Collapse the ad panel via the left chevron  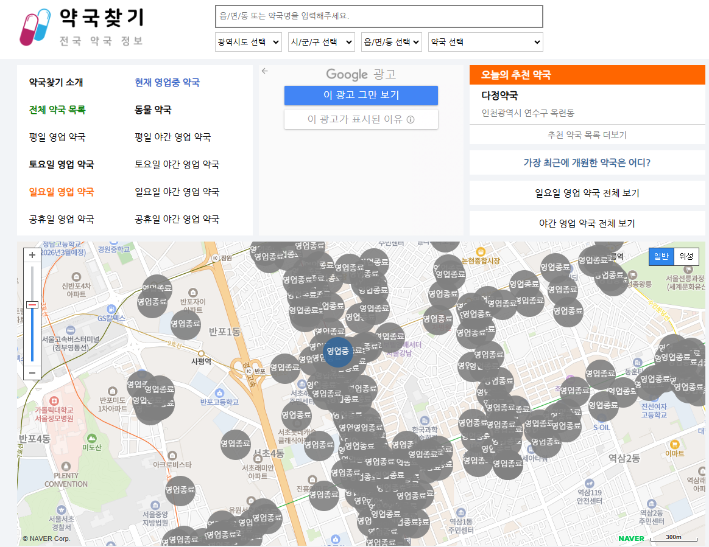[264, 71]
